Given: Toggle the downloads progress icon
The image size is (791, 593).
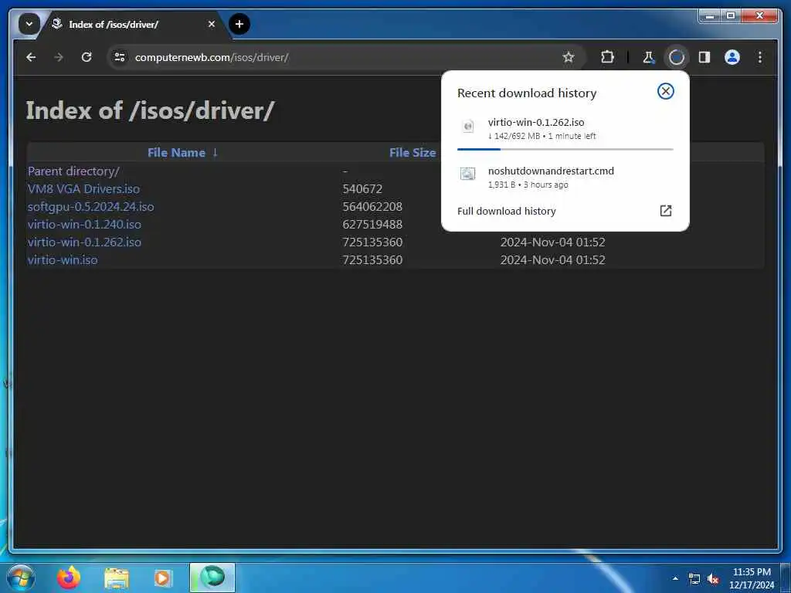Looking at the screenshot, I should point(677,57).
